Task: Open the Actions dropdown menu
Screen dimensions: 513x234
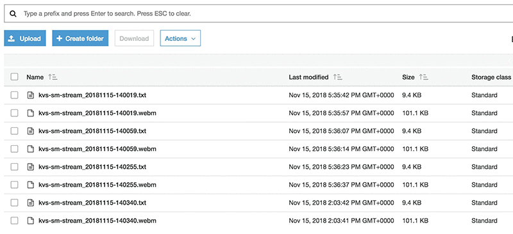Action: click(180, 38)
